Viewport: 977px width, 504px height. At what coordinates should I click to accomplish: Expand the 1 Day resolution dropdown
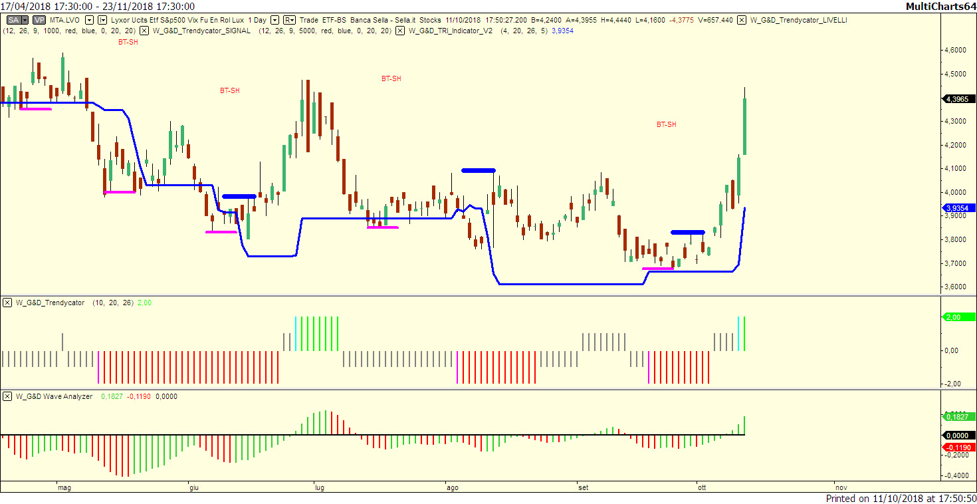pyautogui.click(x=274, y=20)
